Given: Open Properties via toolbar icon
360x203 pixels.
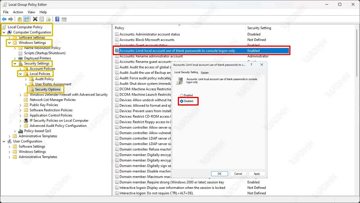Looking at the screenshot, I should tap(42, 19).
